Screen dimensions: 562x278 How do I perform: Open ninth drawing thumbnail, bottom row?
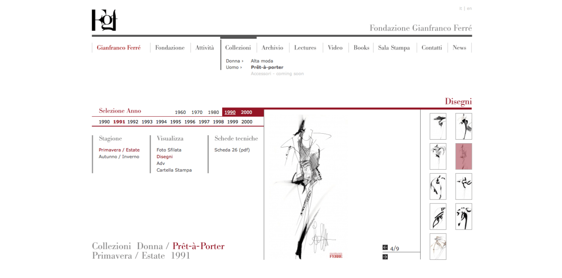(x=438, y=247)
